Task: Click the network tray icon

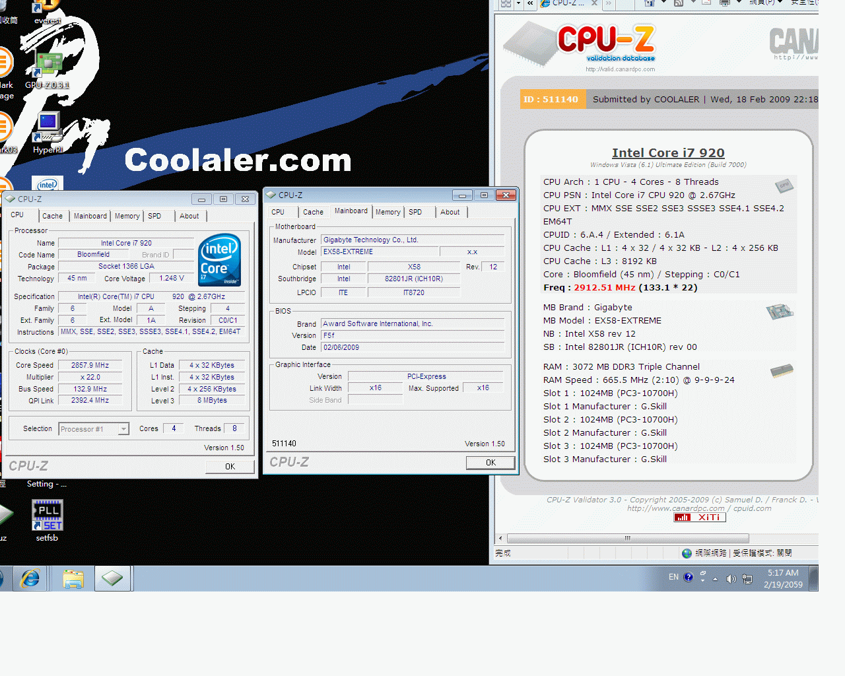Action: tap(747, 579)
